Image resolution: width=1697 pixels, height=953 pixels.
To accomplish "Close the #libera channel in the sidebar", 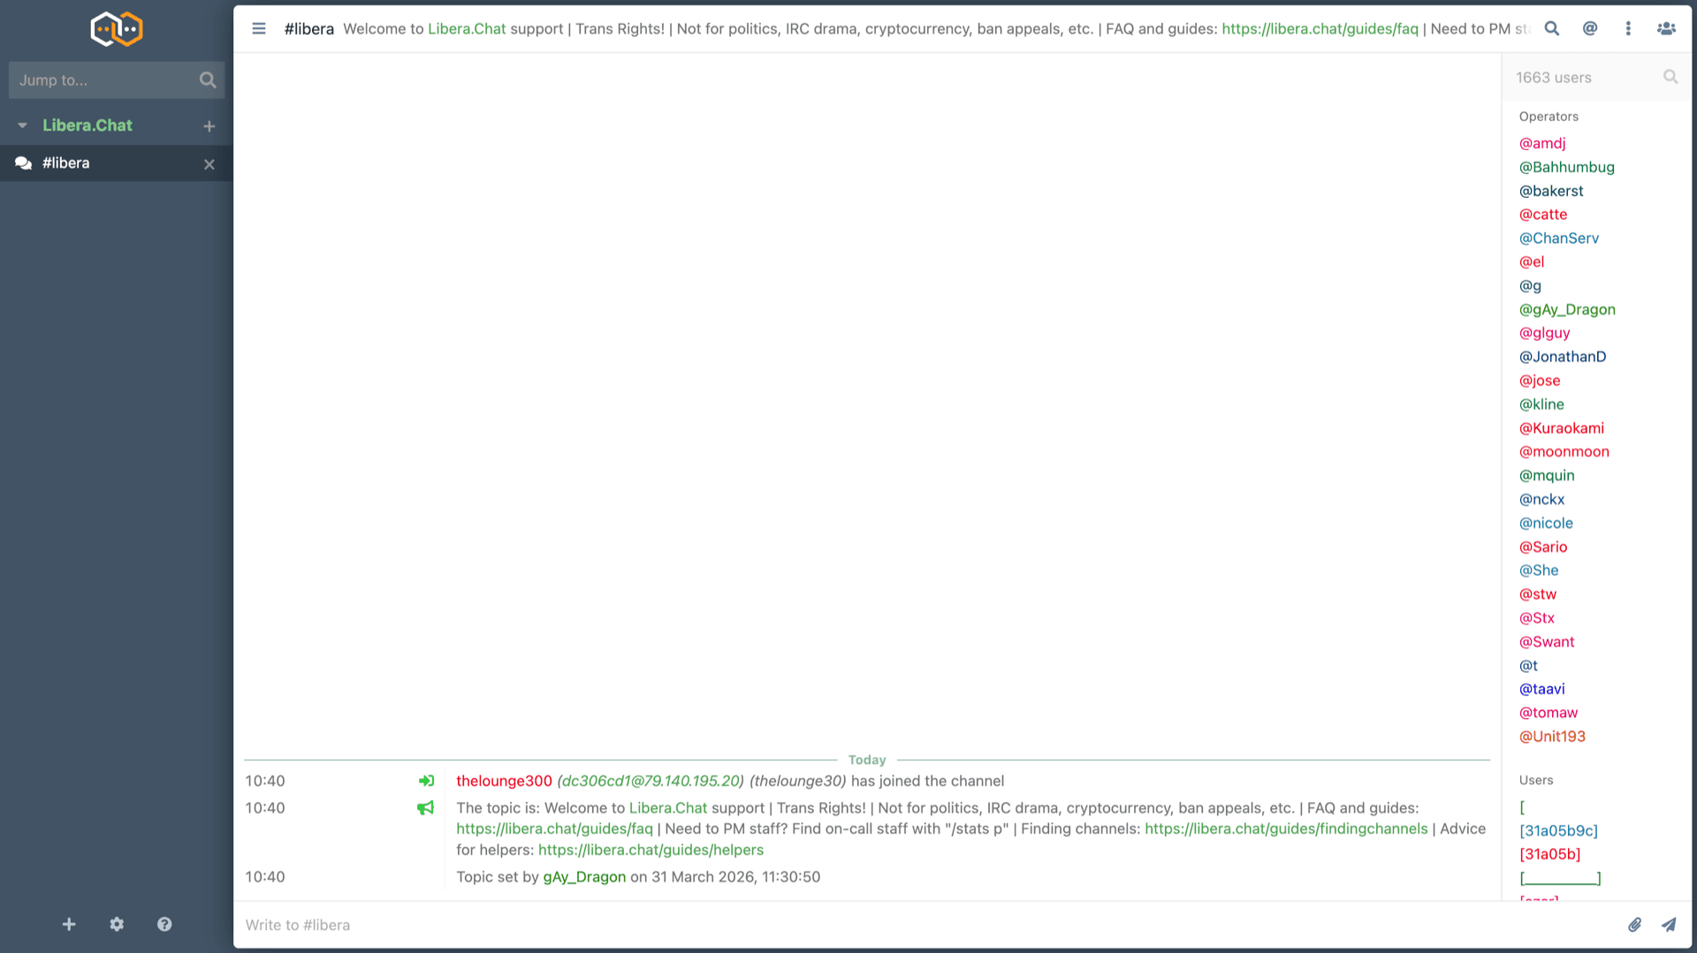I will 209,164.
